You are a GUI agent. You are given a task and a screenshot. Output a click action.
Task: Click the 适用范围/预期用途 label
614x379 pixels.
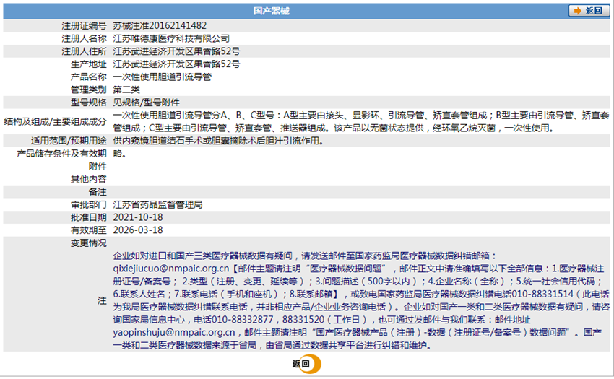pos(69,141)
